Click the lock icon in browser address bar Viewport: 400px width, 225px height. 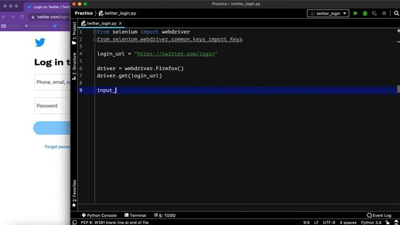[x=32, y=17]
